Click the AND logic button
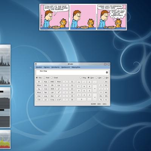 tap(52, 82)
